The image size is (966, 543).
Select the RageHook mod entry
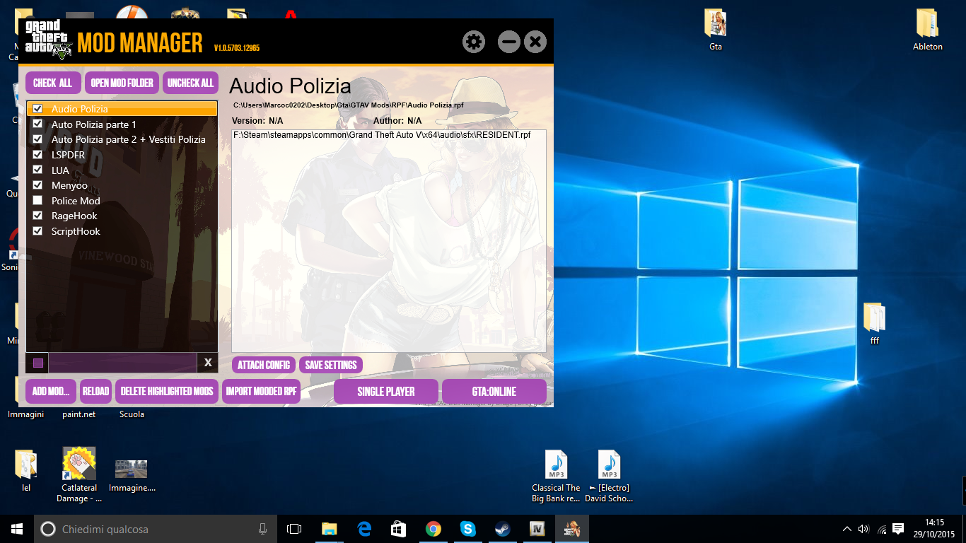point(74,216)
